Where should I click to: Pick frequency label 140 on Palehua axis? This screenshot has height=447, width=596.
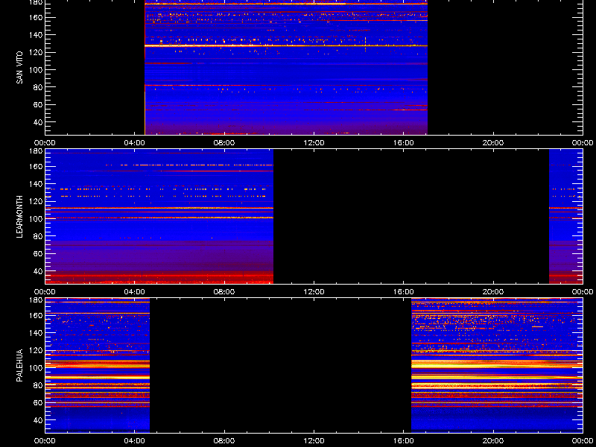(x=35, y=333)
